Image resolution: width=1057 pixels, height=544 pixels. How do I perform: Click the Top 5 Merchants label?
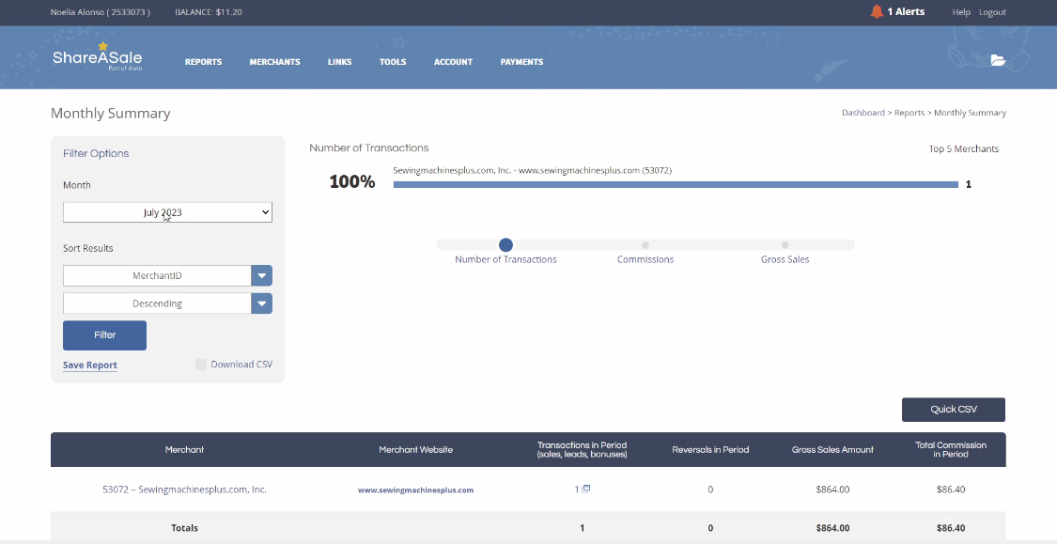coord(964,149)
